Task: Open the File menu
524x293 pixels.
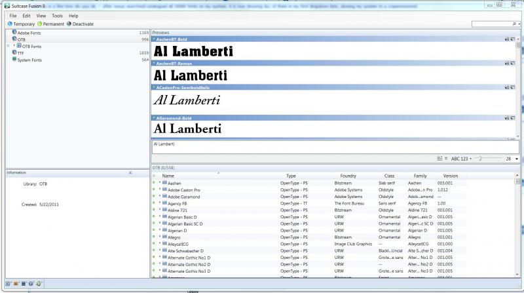Action: point(12,16)
